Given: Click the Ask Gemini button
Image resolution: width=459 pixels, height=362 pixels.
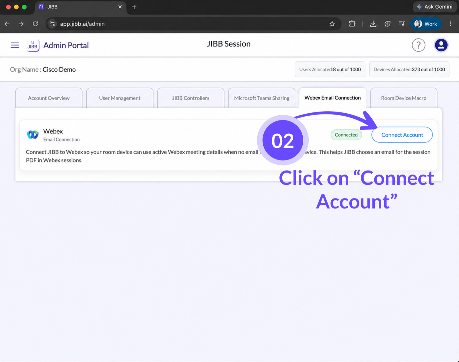Looking at the screenshot, I should pyautogui.click(x=434, y=7).
